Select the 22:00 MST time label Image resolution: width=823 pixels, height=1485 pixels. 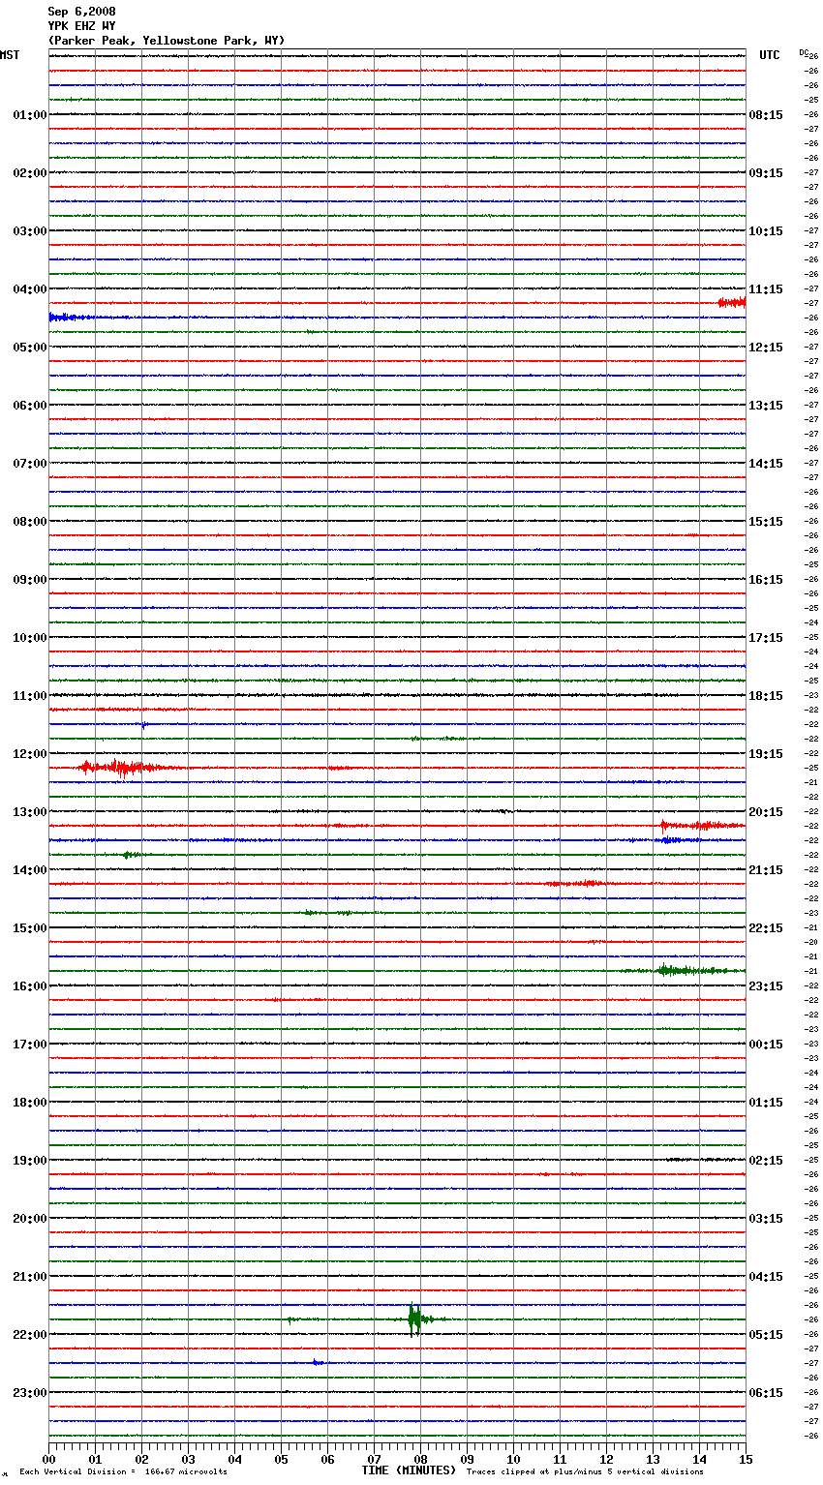(x=30, y=1335)
